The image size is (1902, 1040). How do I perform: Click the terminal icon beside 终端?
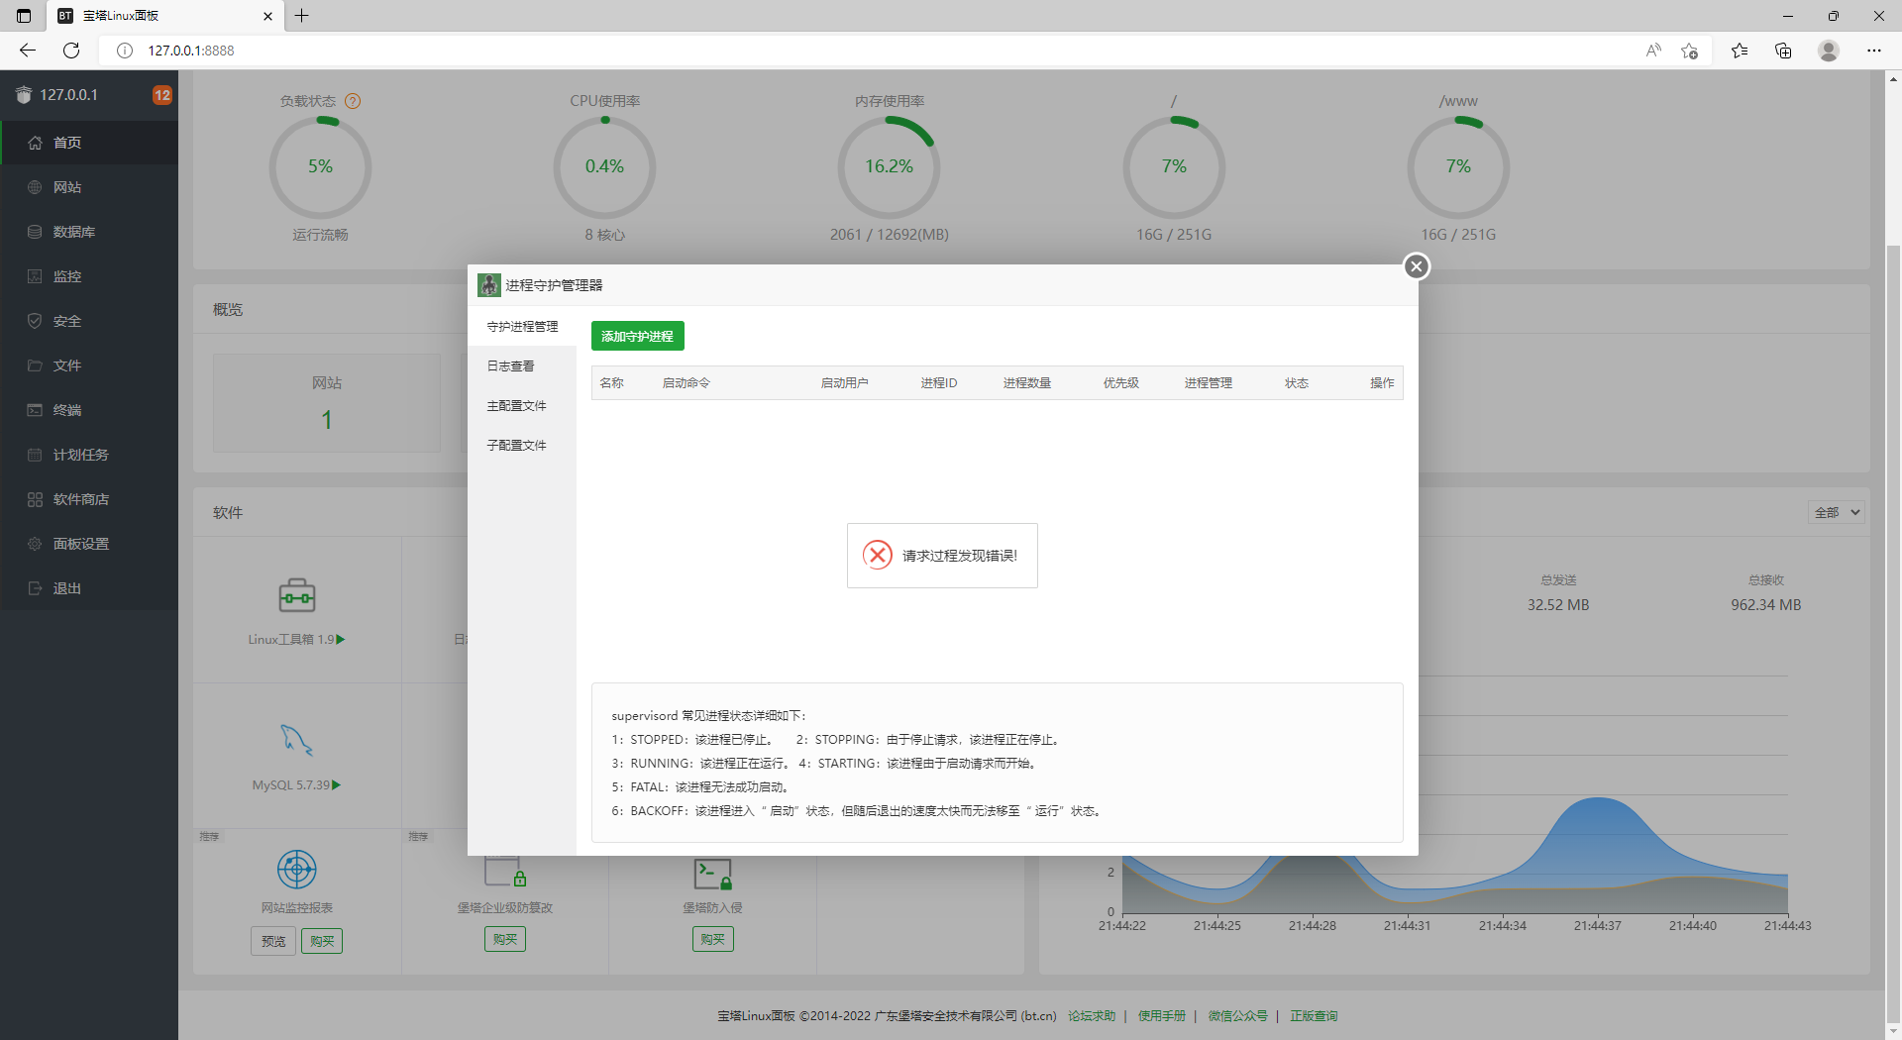click(35, 410)
